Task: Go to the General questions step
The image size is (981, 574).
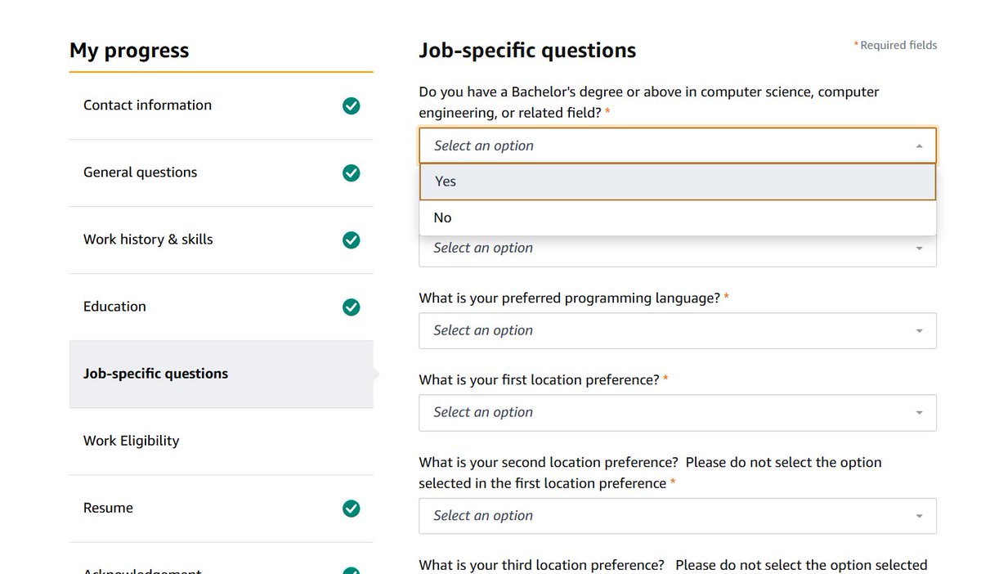Action: pyautogui.click(x=221, y=173)
